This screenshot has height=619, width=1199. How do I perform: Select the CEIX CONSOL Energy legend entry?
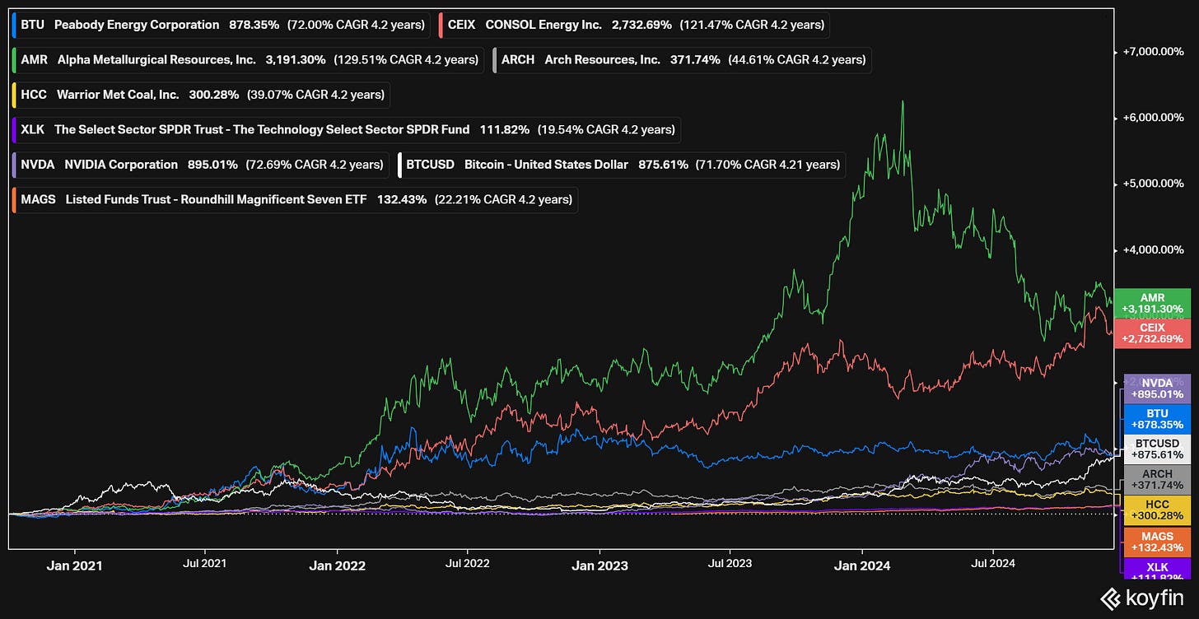tap(633, 25)
